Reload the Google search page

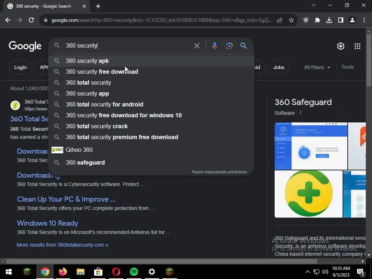tap(31, 20)
